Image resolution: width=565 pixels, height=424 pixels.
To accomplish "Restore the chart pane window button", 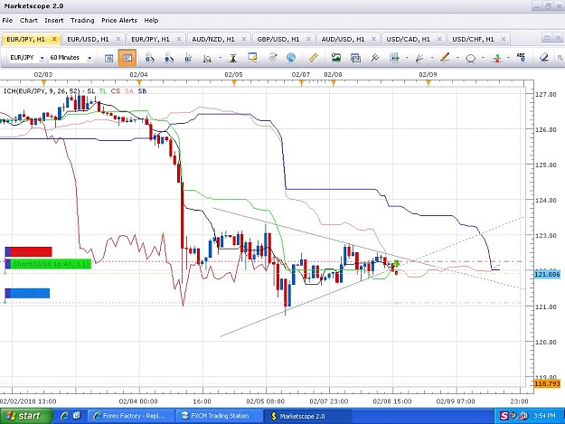I will pyautogui.click(x=547, y=38).
